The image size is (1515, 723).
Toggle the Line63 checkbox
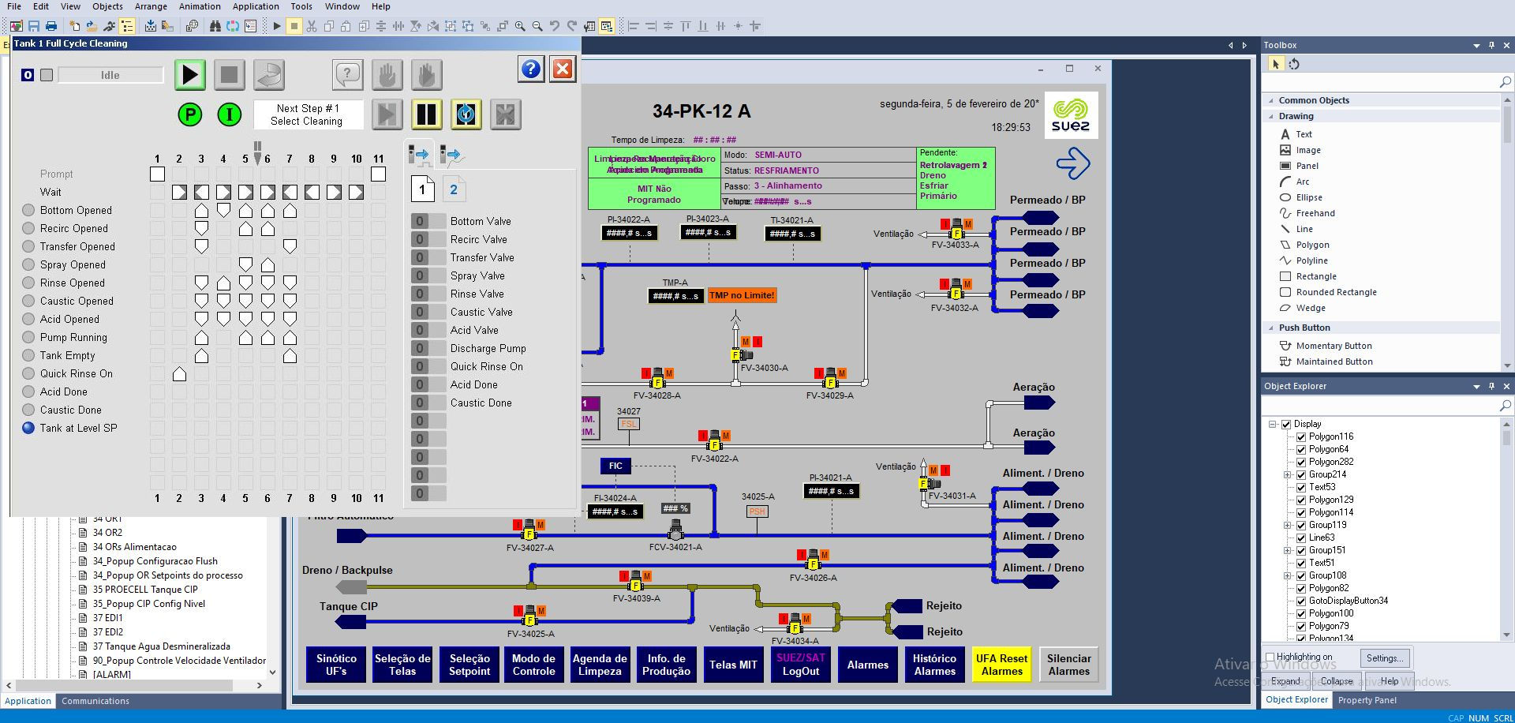pyautogui.click(x=1301, y=538)
